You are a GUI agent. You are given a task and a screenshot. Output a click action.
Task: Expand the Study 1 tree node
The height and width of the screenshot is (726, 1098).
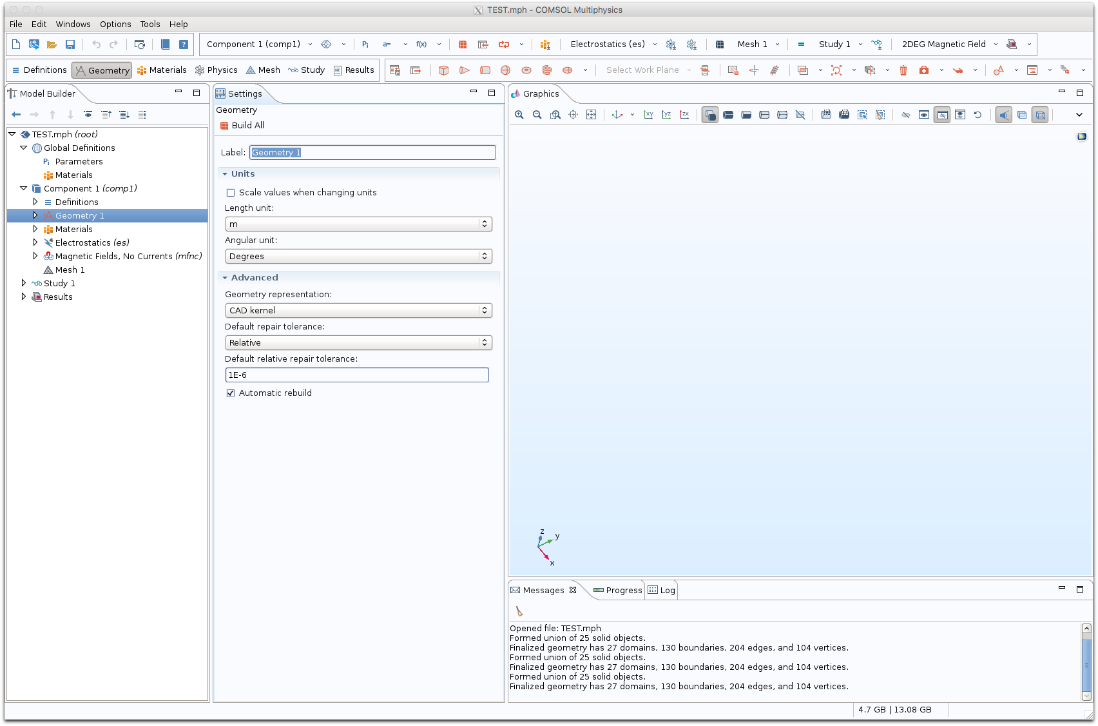point(24,283)
